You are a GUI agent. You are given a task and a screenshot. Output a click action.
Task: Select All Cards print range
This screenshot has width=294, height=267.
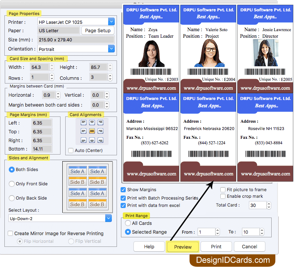pos(128,223)
